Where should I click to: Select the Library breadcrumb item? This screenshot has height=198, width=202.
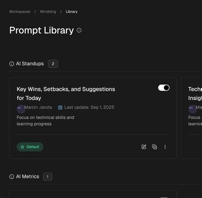pos(72,11)
